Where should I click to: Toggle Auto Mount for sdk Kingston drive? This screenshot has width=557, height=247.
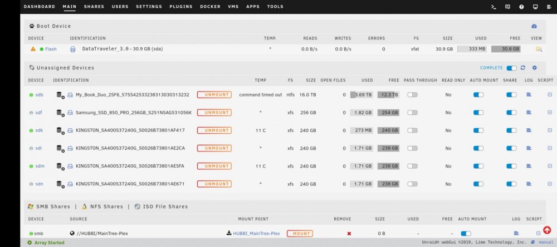click(478, 130)
